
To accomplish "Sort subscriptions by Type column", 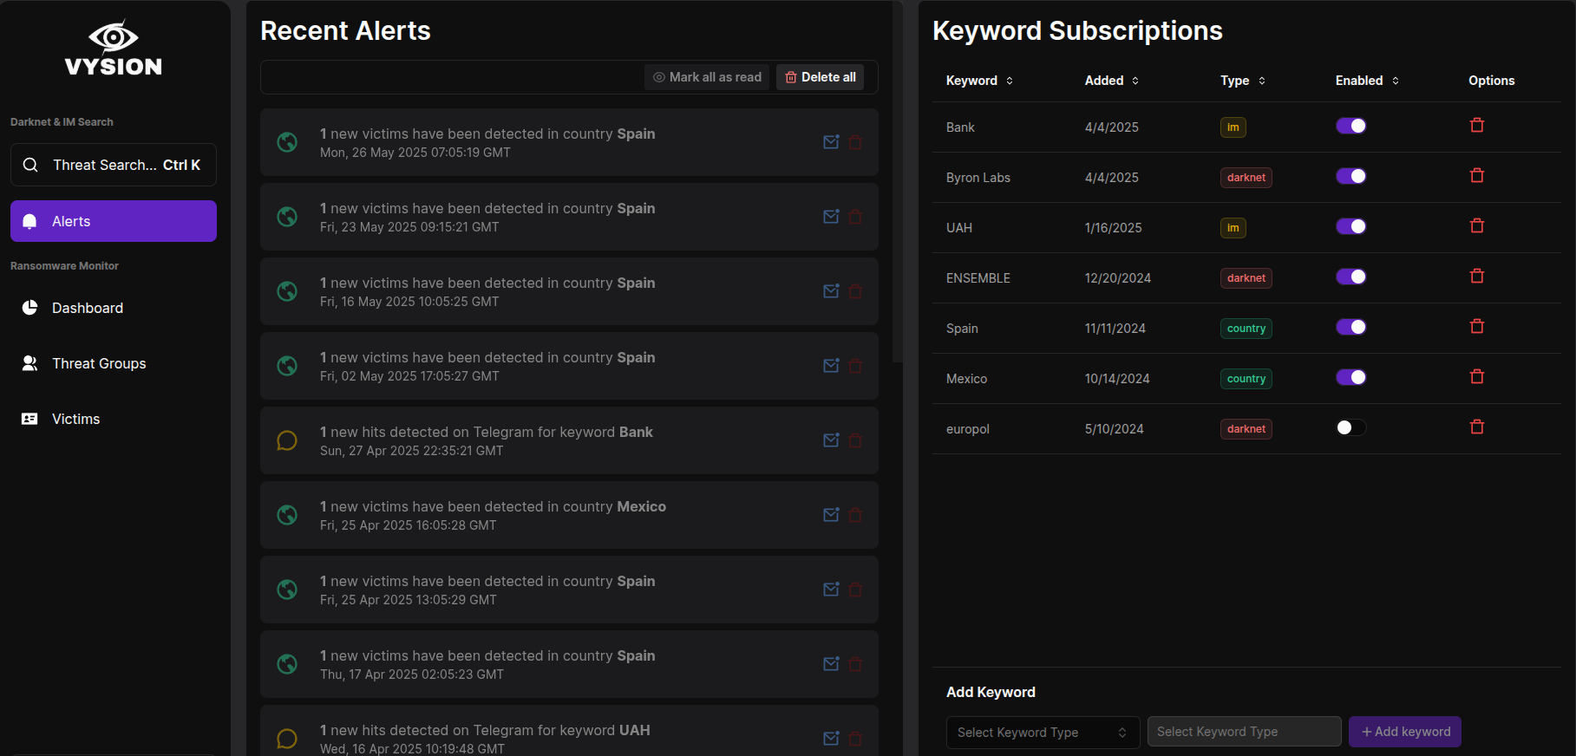I will tap(1242, 81).
